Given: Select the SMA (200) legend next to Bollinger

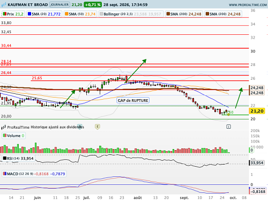Looking at the screenshot, I should (184, 14).
